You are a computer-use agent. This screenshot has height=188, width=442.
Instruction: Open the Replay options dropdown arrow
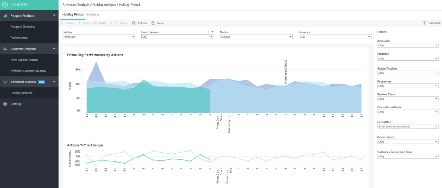point(110,23)
